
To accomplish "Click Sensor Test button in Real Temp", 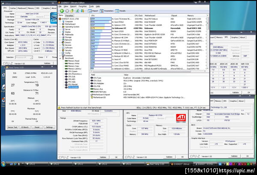I will point(12,127).
